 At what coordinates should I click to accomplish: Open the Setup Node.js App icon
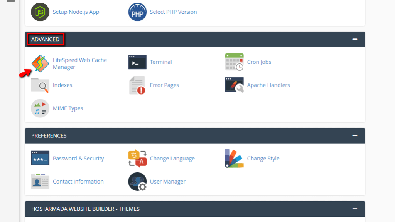tap(40, 12)
